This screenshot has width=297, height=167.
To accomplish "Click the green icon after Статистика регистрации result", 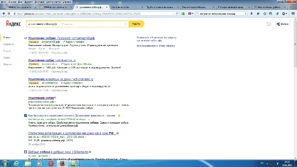I will click(117, 133).
